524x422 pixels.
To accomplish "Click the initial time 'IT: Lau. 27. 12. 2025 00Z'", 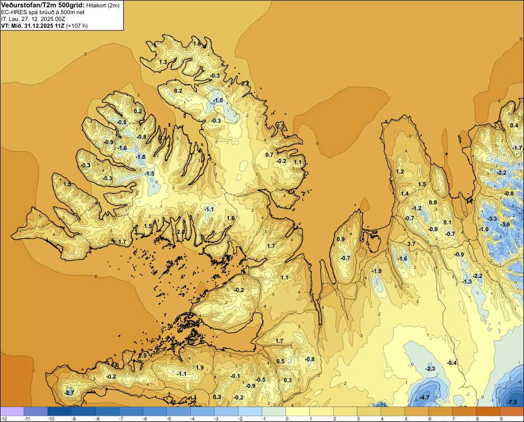I will pyautogui.click(x=33, y=19).
